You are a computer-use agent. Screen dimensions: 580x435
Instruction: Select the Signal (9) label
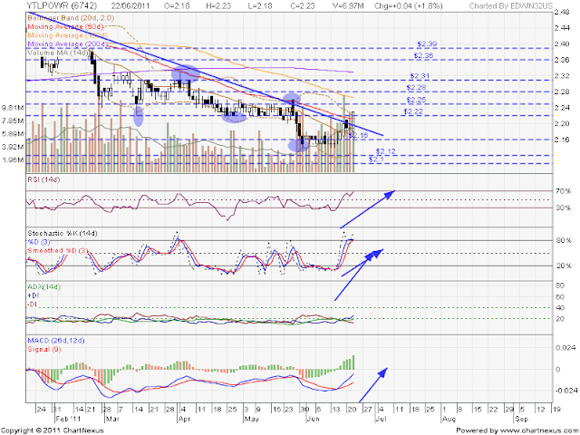[44, 349]
